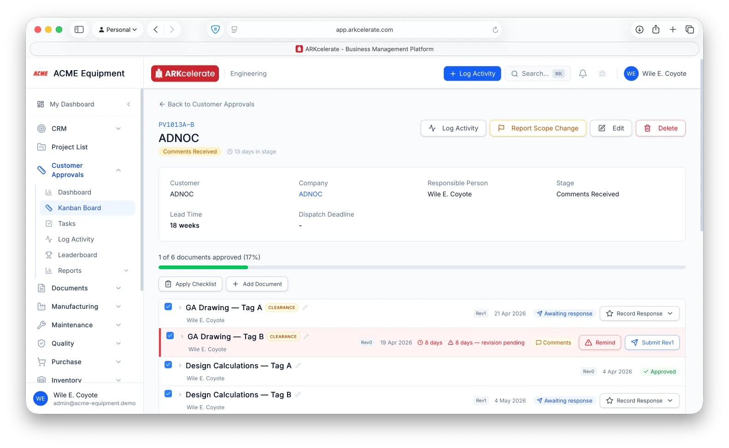Toggle checkbox for Design Calculations — Tag B
The height and width of the screenshot is (448, 729).
(168, 394)
